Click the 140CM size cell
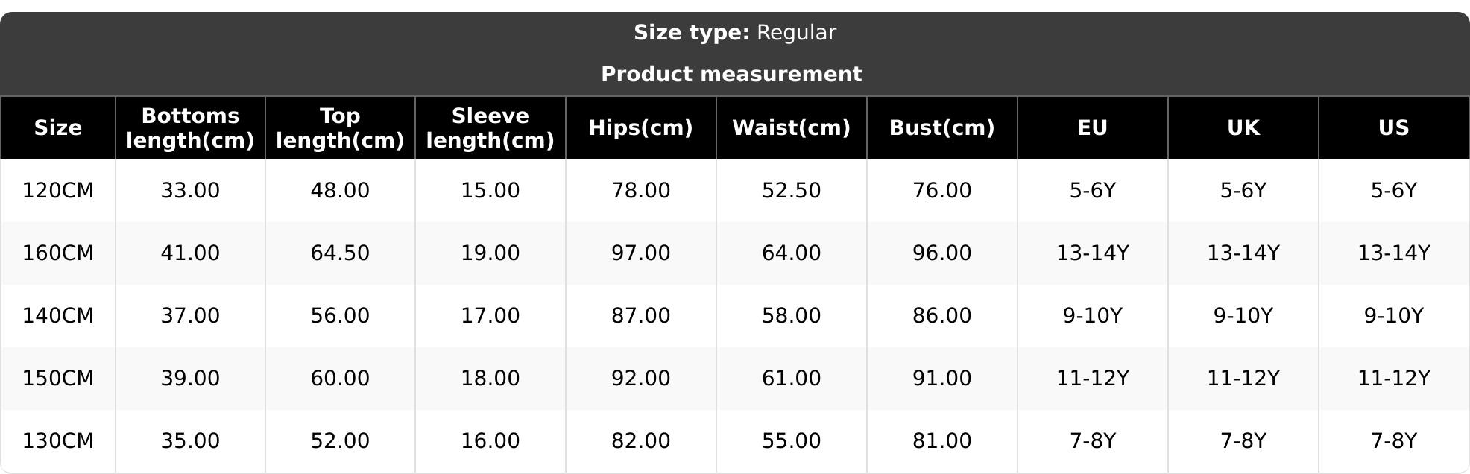Image resolution: width=1470 pixels, height=474 pixels. 58,316
